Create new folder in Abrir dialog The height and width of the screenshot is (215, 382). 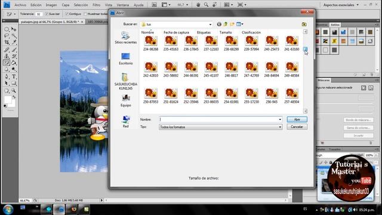[232, 24]
